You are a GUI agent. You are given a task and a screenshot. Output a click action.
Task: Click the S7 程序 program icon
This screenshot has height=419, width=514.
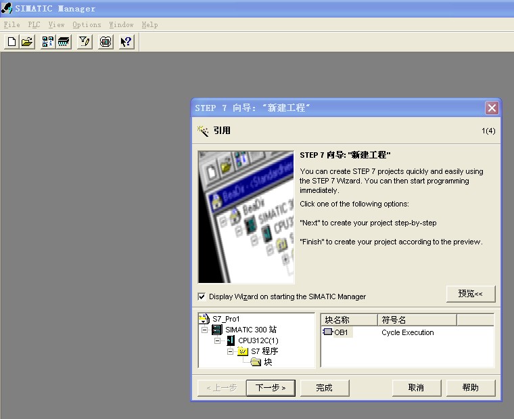[243, 351]
